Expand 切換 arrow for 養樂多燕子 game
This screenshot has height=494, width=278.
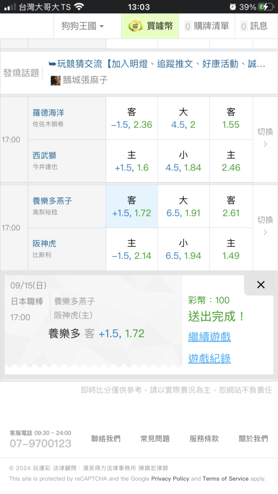(x=265, y=226)
